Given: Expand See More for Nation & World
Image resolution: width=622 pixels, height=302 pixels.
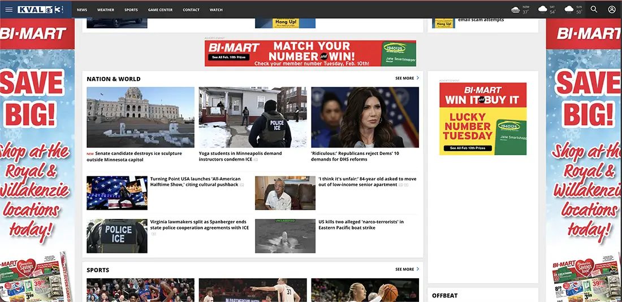Looking at the screenshot, I should coord(407,78).
